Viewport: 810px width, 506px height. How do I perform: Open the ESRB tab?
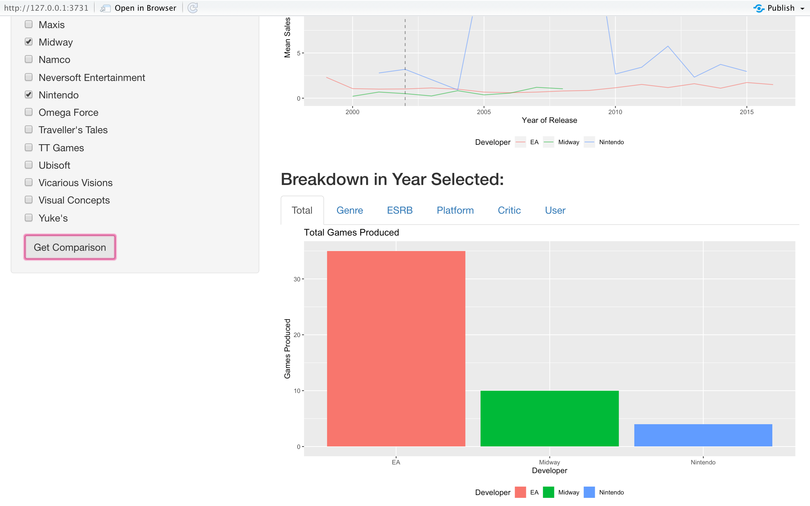click(400, 210)
